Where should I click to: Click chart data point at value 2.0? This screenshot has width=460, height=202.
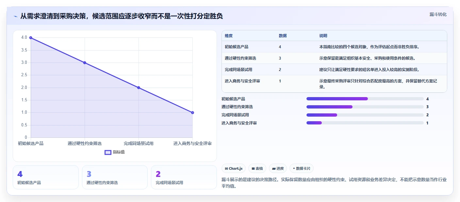point(139,88)
